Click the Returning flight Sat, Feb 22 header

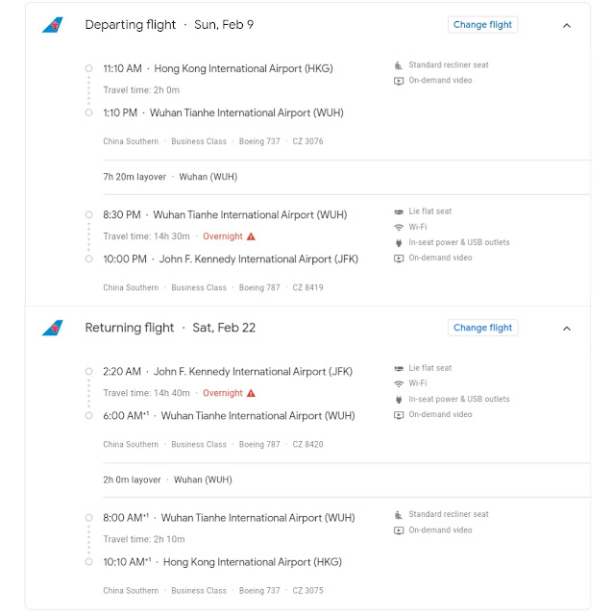(x=170, y=328)
